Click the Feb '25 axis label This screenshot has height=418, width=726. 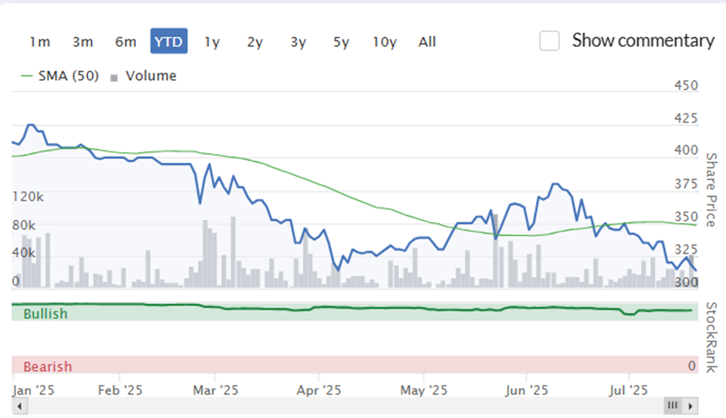click(120, 390)
